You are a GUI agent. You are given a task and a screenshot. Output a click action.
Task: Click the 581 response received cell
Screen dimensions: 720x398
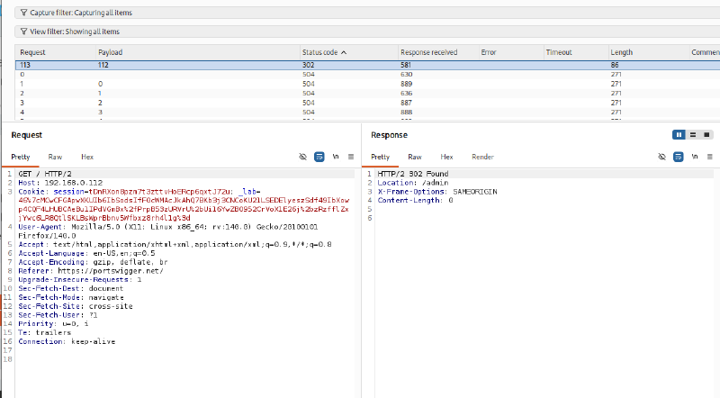click(406, 65)
